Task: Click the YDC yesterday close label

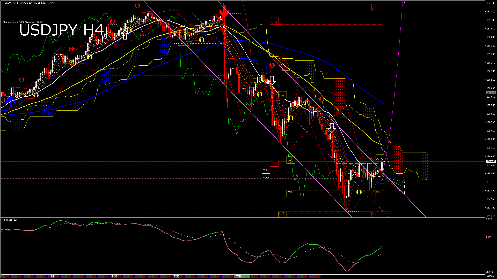Action: click(x=266, y=170)
